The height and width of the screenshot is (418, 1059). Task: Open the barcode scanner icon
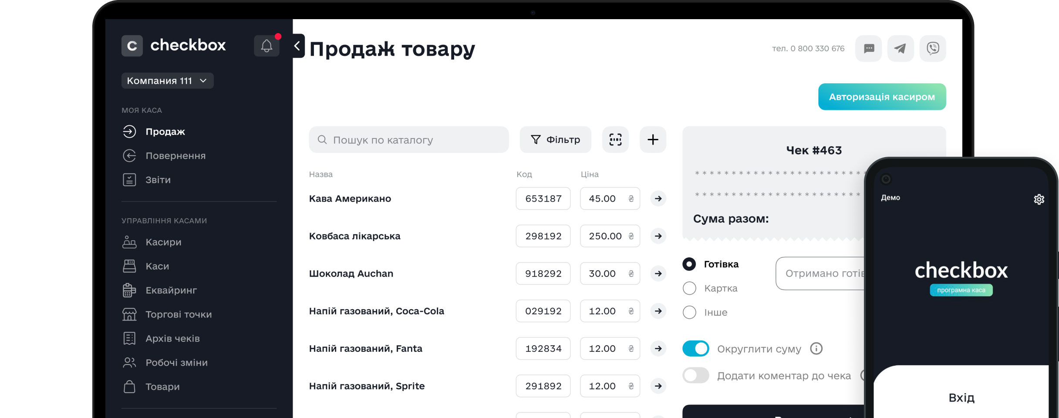pos(615,140)
